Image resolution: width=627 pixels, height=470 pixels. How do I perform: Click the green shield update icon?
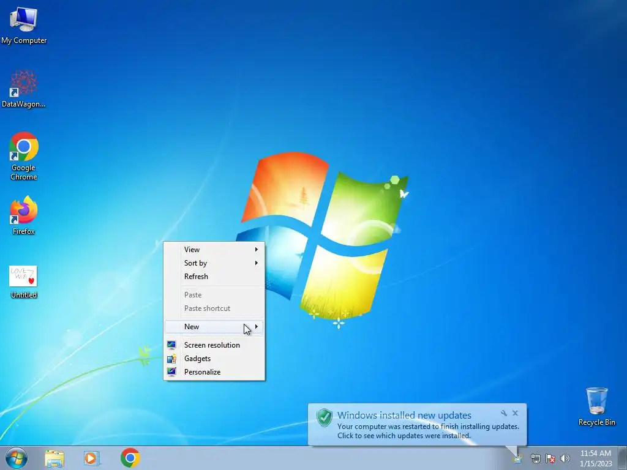point(325,417)
